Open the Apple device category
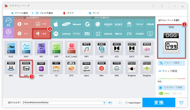This screenshot has height=110, width=190. (56, 24)
